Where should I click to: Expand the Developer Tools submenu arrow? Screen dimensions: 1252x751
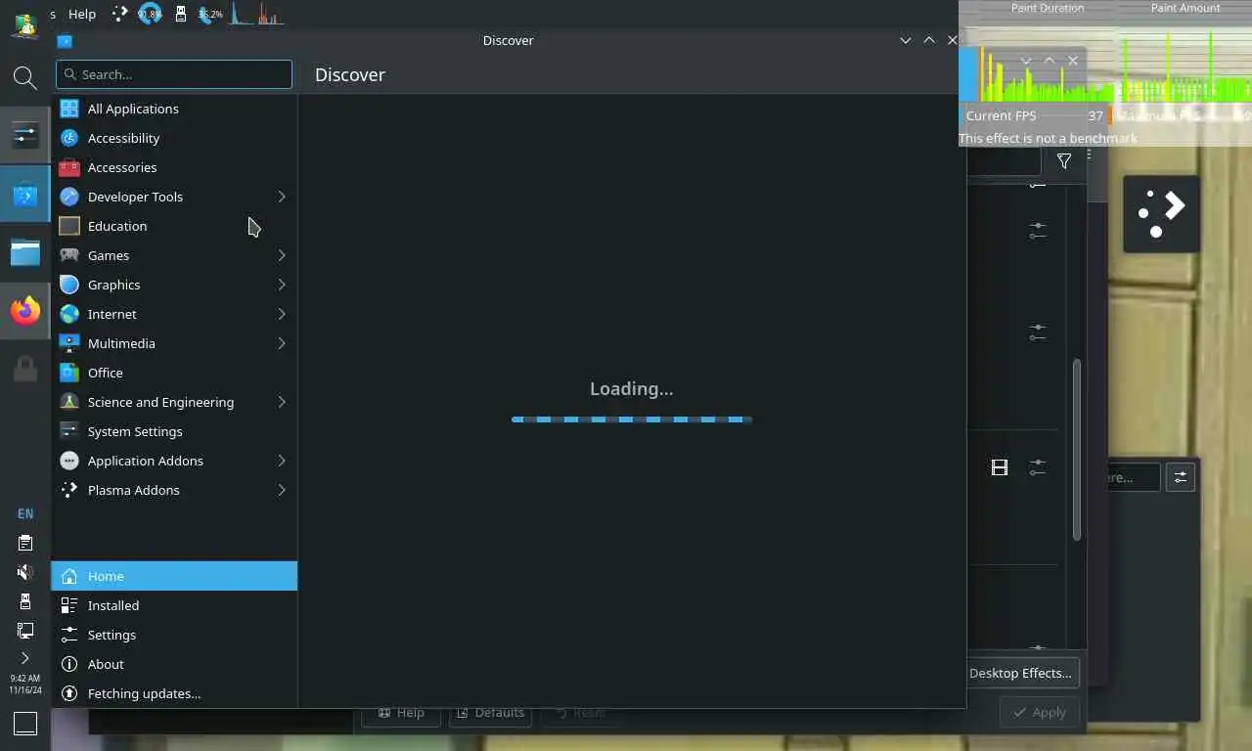(x=282, y=197)
